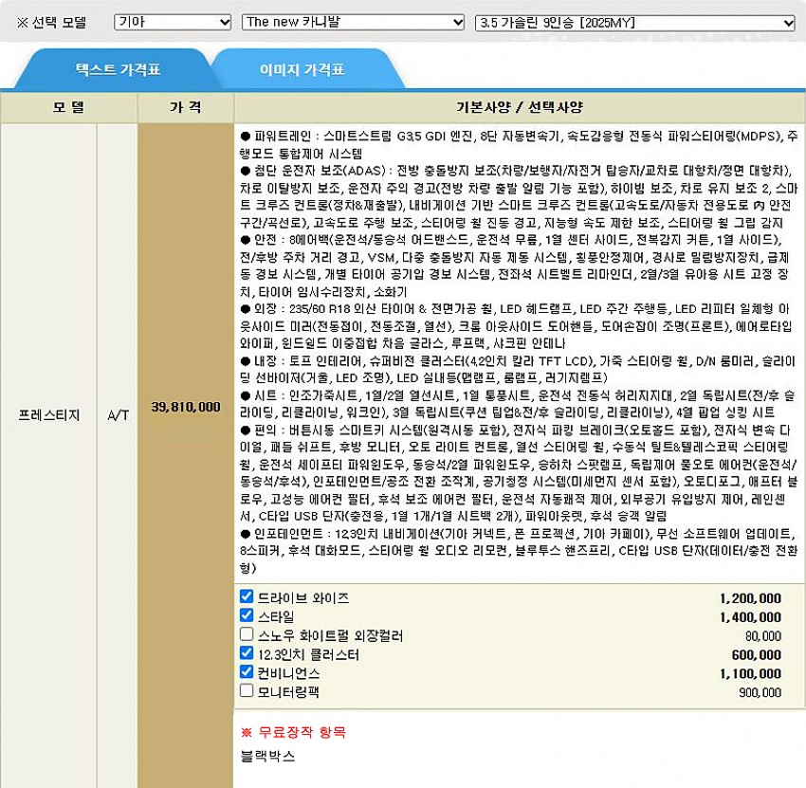Enable the 스노우 화이트펄 외장컬러 checkbox
Screen dimensions: 806x788
pyautogui.click(x=247, y=634)
